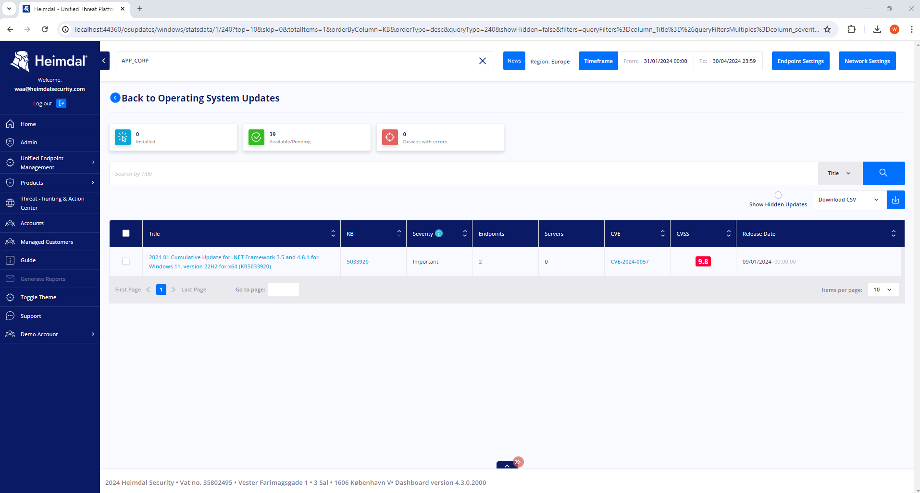The image size is (920, 493).
Task: Click the Devices with errors red icon
Action: tap(390, 138)
